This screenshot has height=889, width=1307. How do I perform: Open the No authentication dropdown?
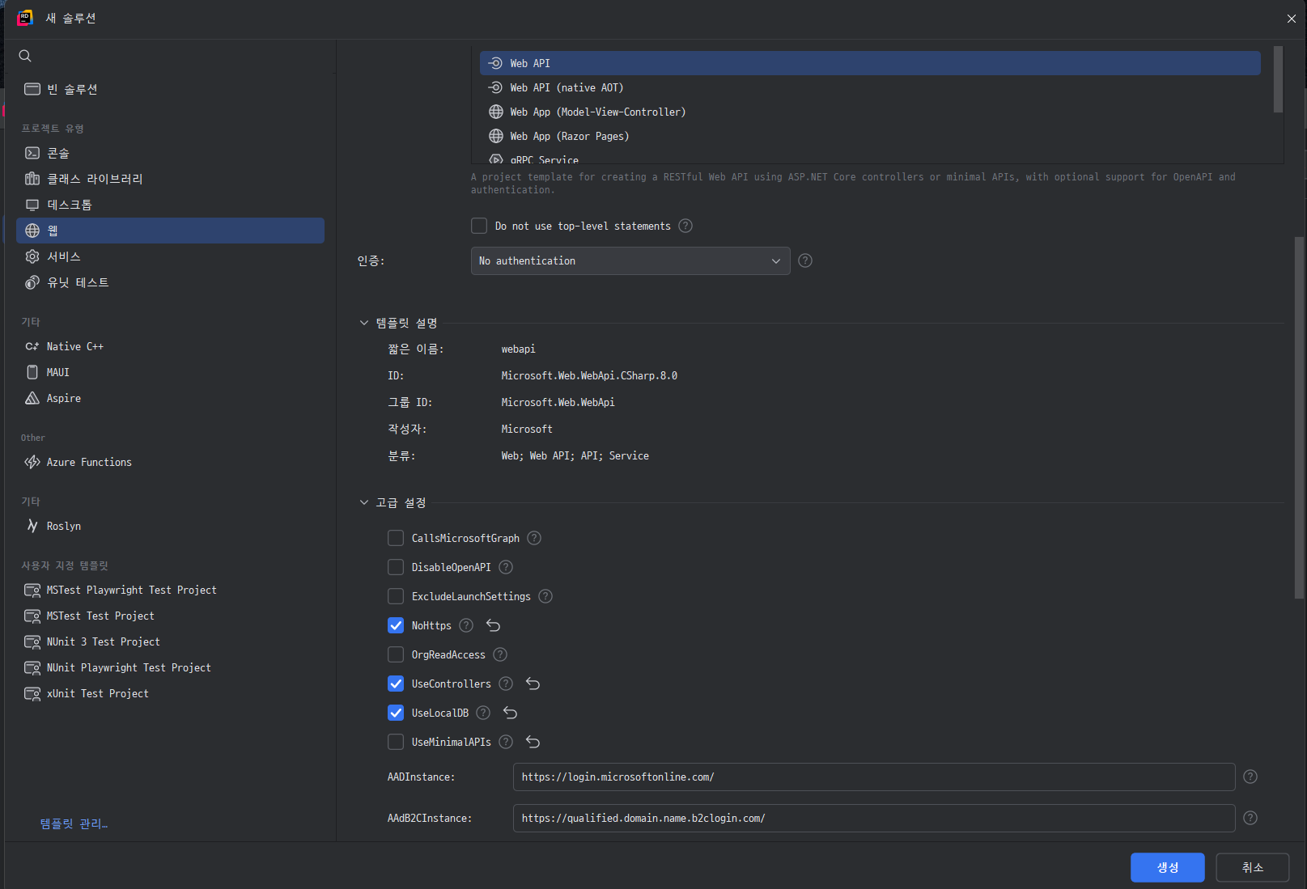click(x=630, y=260)
